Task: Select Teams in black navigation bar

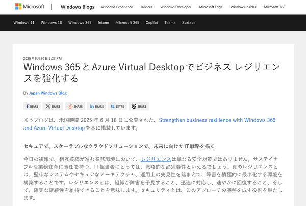Action: [x=170, y=23]
